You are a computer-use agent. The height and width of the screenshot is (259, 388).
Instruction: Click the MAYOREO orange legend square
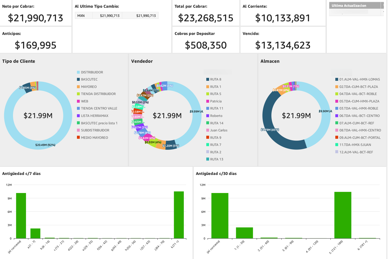click(78, 87)
